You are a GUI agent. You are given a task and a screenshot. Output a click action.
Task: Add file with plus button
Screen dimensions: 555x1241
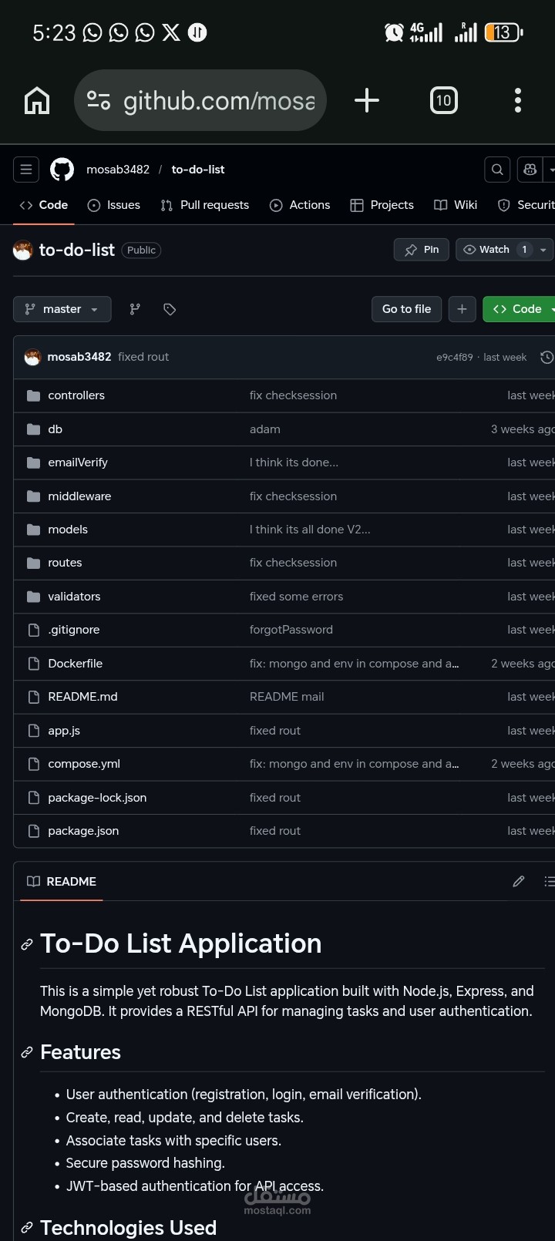pyautogui.click(x=462, y=309)
